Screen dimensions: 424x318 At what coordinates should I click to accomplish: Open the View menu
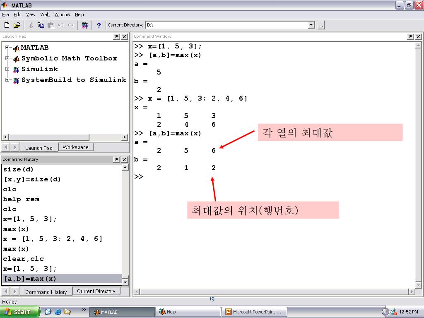coord(31,14)
